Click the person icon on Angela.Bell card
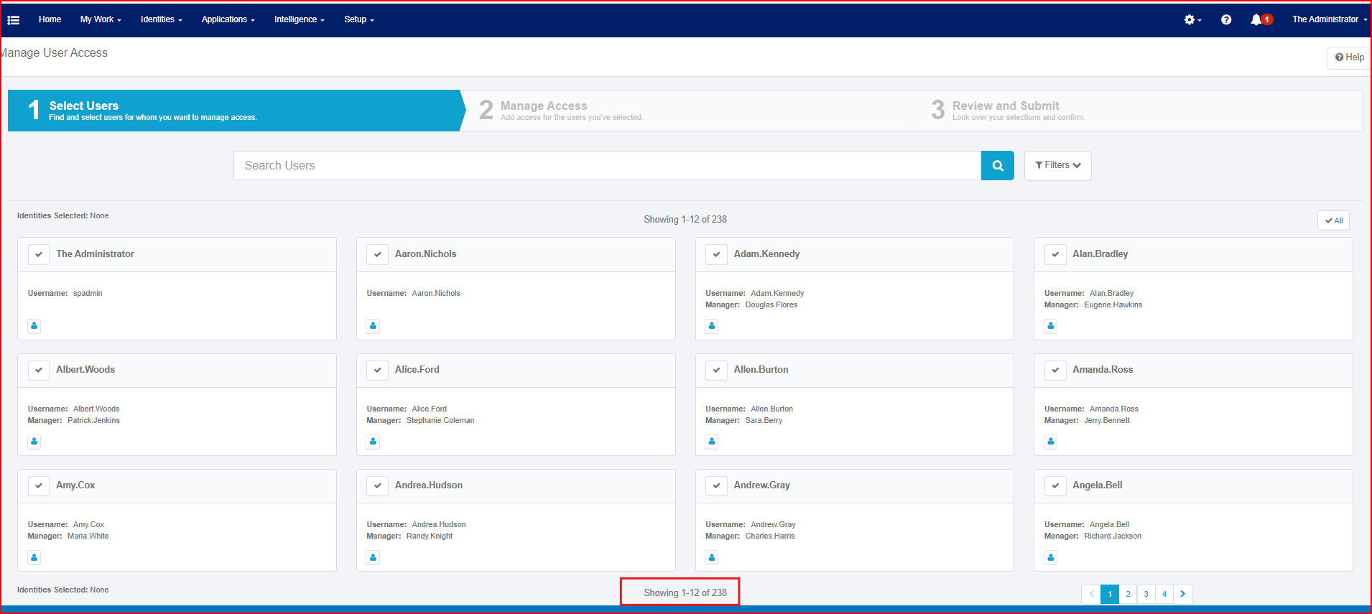 point(1051,557)
